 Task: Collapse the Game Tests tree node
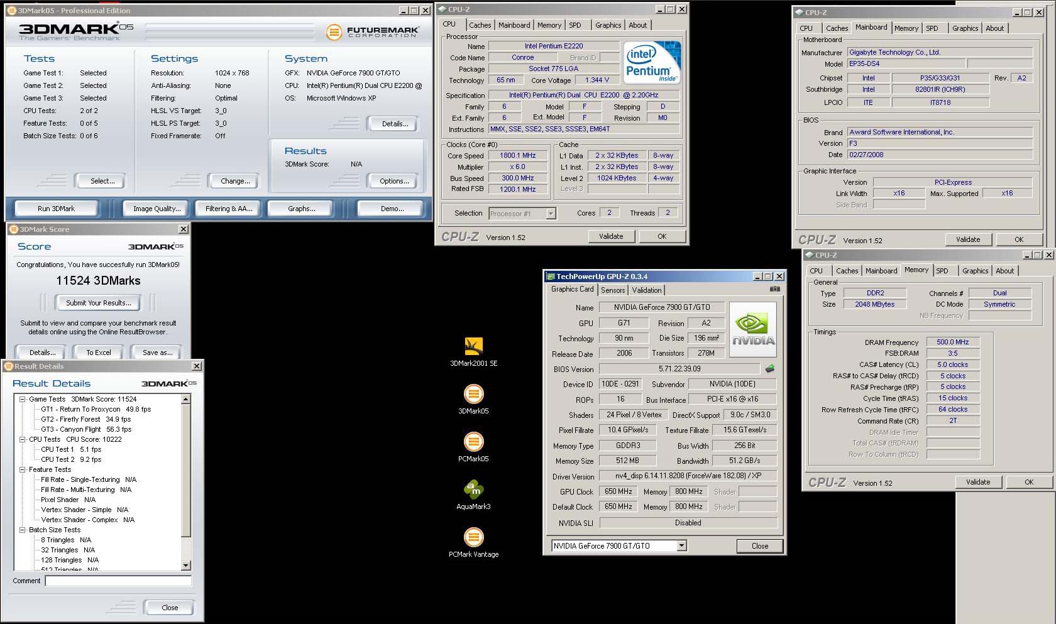tap(23, 399)
